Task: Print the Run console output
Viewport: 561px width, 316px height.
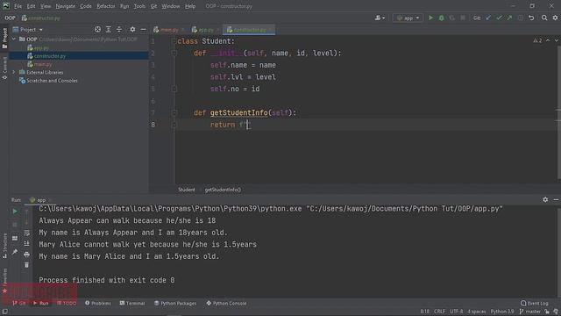Action: point(27,255)
